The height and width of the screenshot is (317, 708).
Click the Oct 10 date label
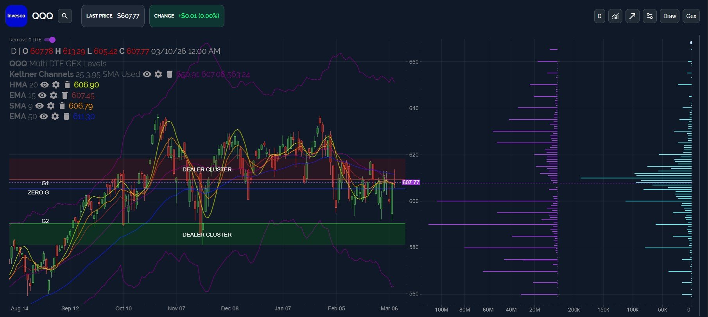coord(124,308)
